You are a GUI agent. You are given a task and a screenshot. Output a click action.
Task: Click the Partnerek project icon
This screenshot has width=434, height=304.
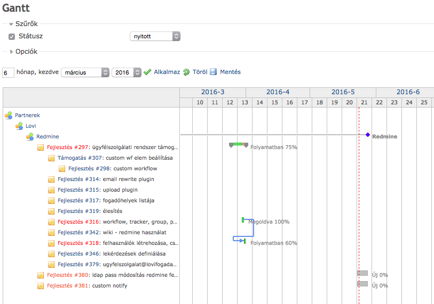pyautogui.click(x=9, y=115)
